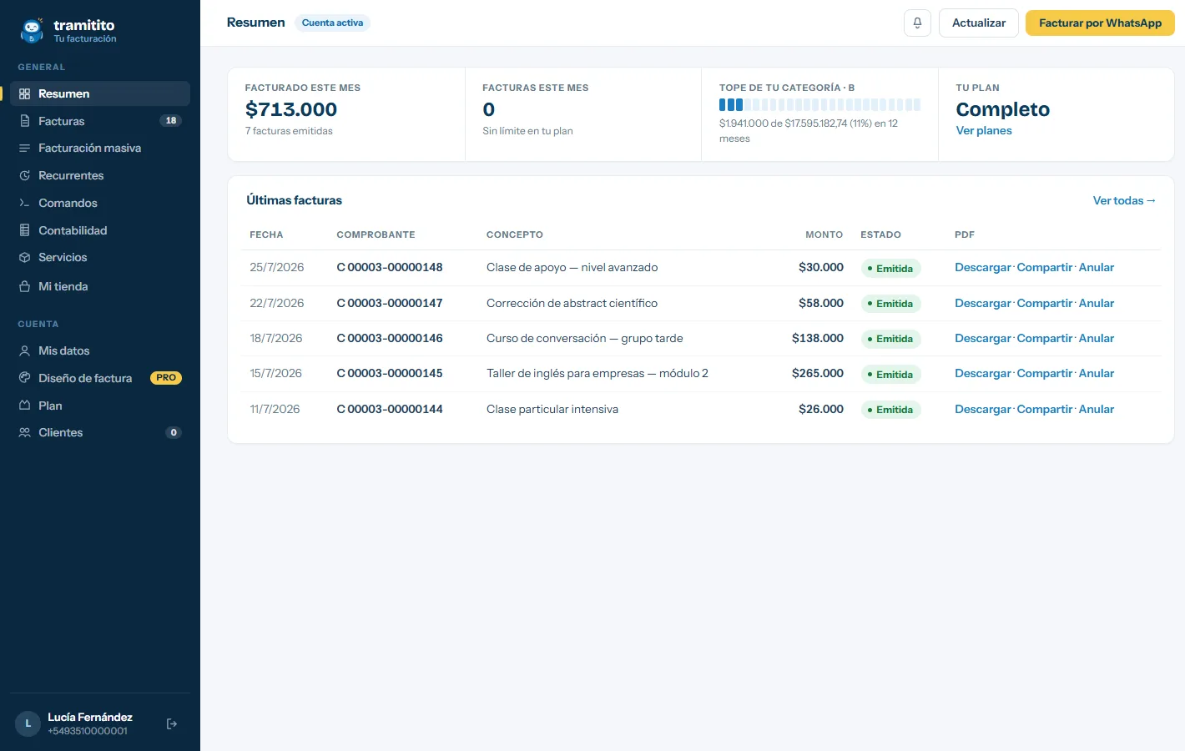
Task: Select Mis datos in the Cuenta section
Action: pos(100,350)
